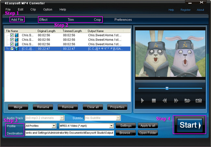Open profile Settings button
The height and width of the screenshot is (147, 211).
(126, 126)
